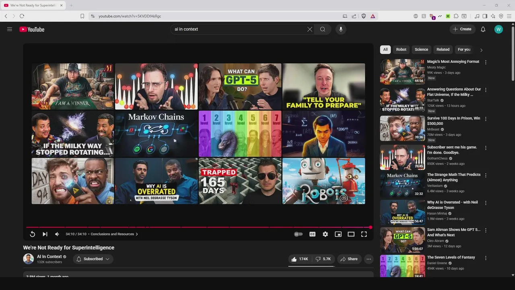
Task: Open browser extensions puzzle icon
Action: pyautogui.click(x=456, y=16)
